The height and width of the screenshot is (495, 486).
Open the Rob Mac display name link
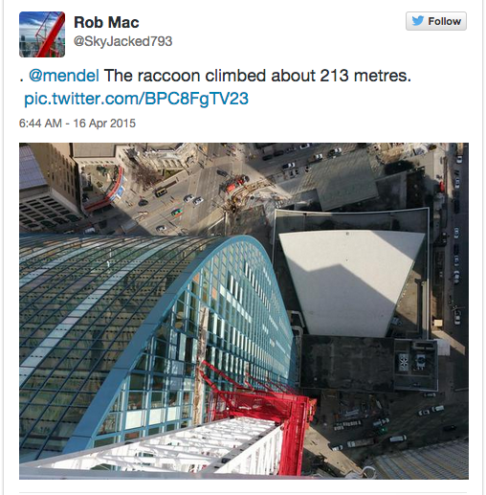[x=106, y=22]
